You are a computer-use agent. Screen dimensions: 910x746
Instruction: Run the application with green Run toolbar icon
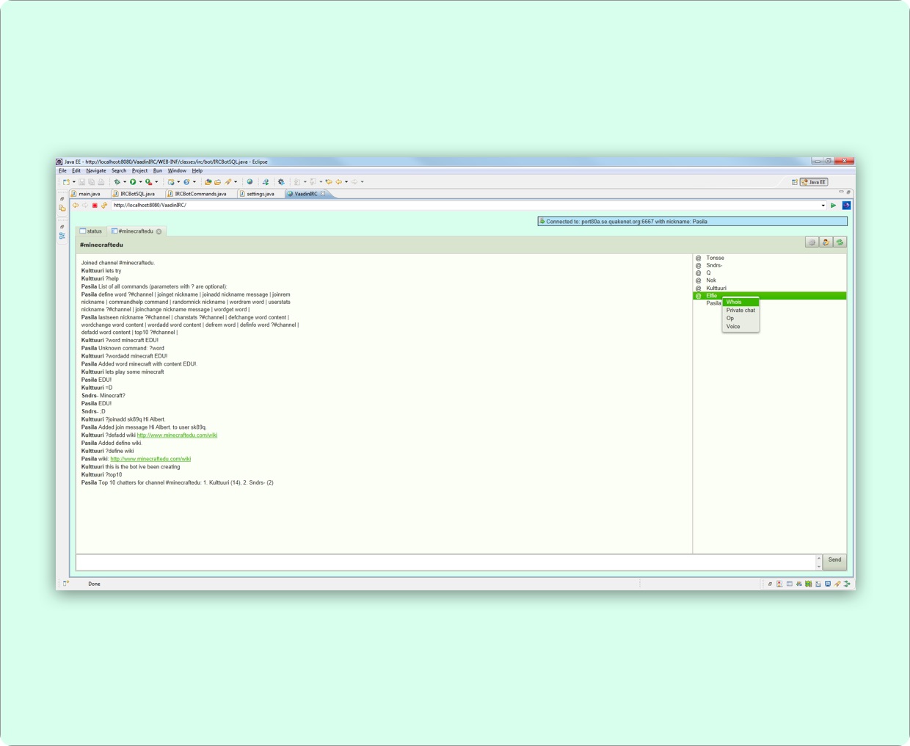point(132,182)
